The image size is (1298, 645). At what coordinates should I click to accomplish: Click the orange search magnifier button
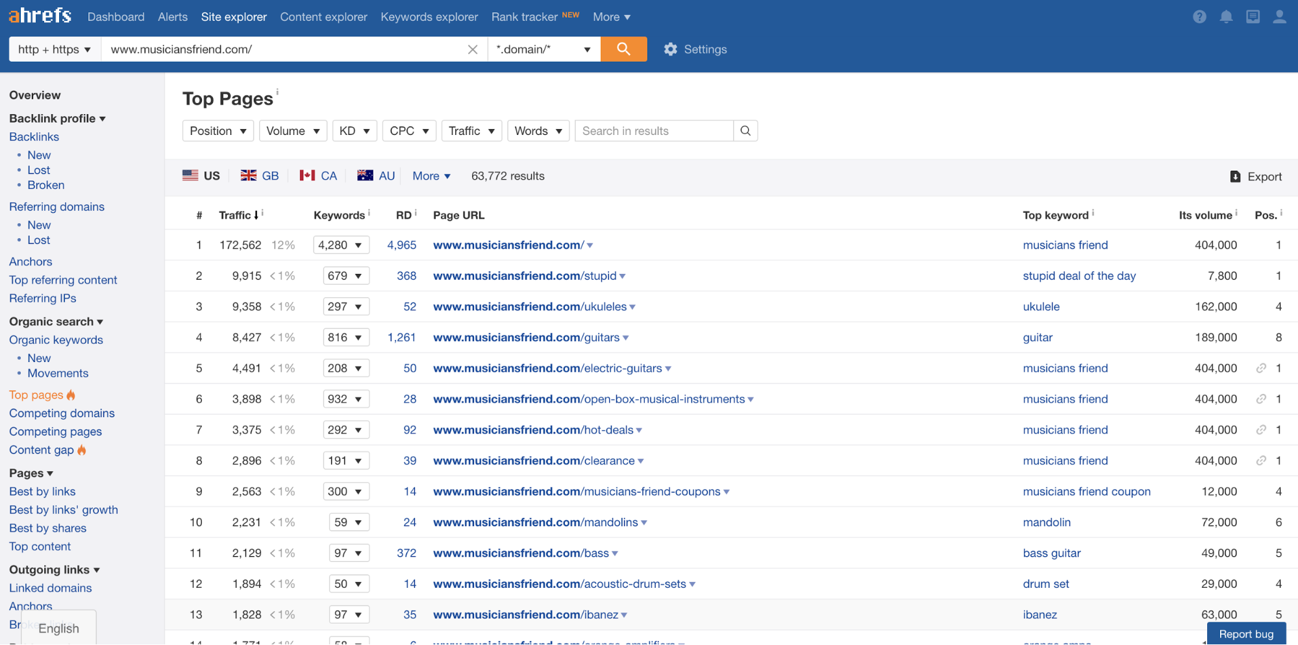tap(623, 49)
